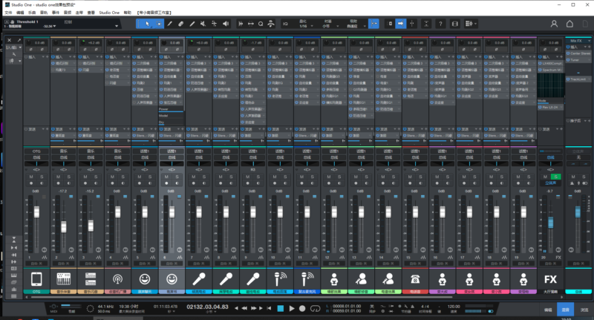The width and height of the screenshot is (594, 320).
Task: Open the 文件 menu
Action: (x=8, y=13)
